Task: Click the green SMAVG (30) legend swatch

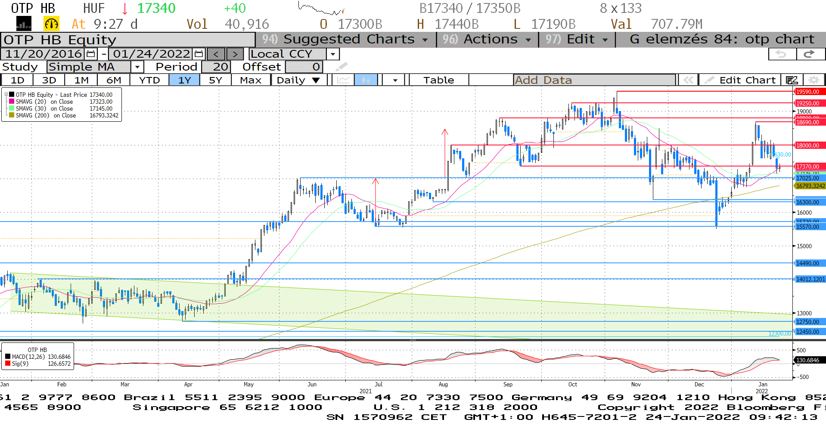Action: point(12,108)
